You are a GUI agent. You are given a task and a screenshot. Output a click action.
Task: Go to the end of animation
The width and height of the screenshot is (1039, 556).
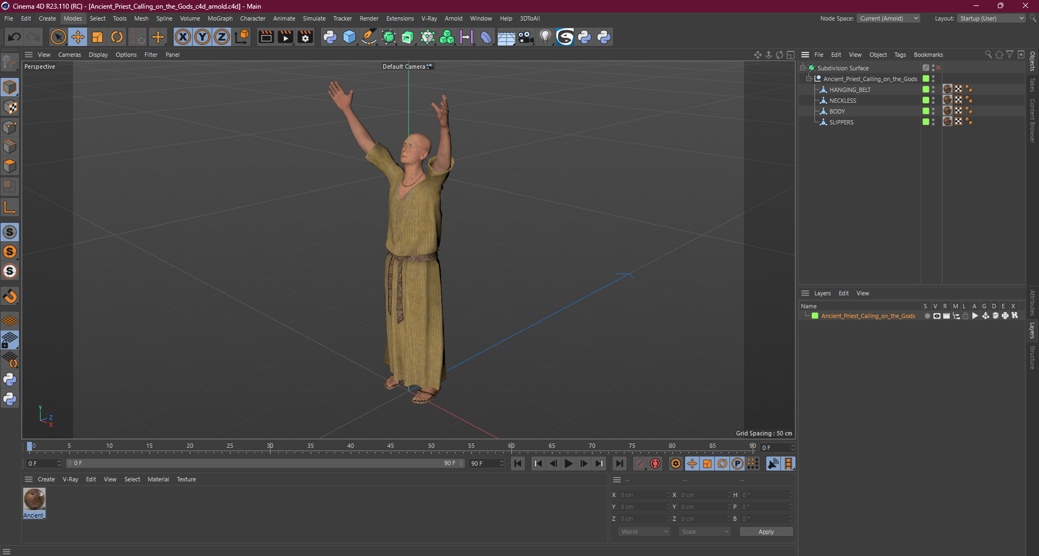point(619,464)
